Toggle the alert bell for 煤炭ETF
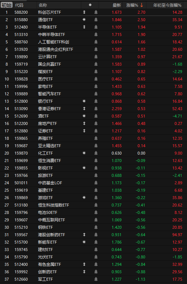This screenshot has height=284, width=187. click(96, 72)
